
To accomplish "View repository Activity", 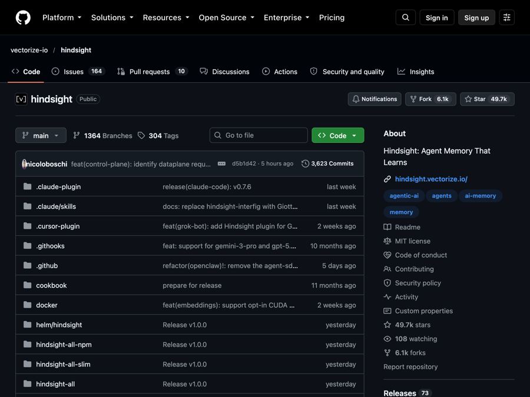I will [x=401, y=297].
